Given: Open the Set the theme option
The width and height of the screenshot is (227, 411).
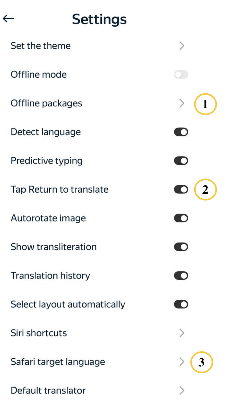Looking at the screenshot, I should pos(41,46).
